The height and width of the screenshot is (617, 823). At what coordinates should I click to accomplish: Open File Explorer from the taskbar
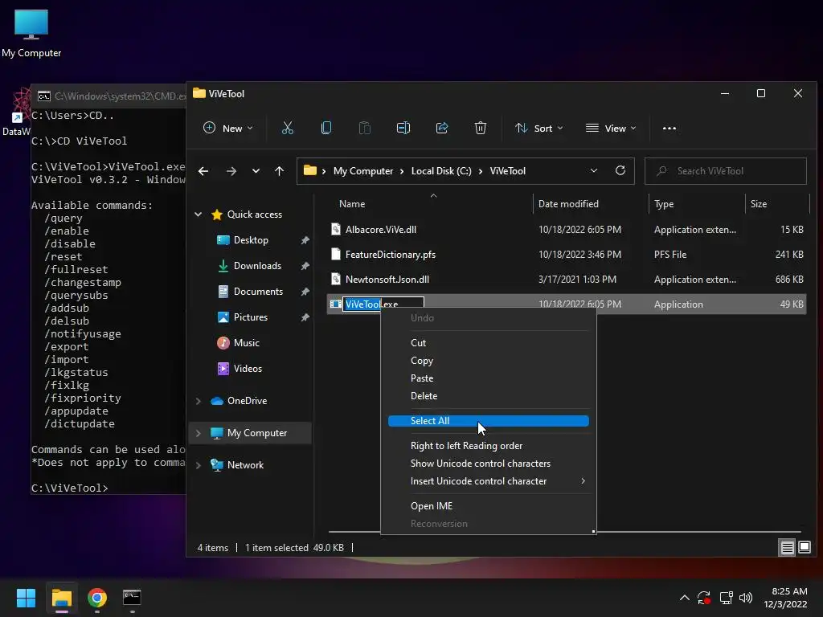pos(61,598)
